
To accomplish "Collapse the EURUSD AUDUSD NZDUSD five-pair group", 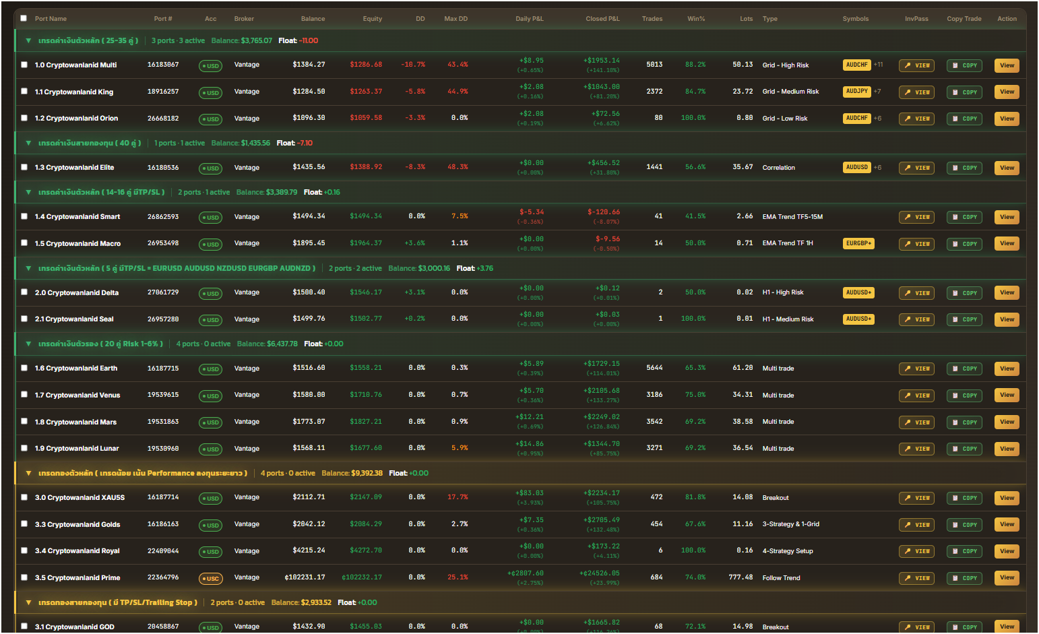I will [28, 269].
